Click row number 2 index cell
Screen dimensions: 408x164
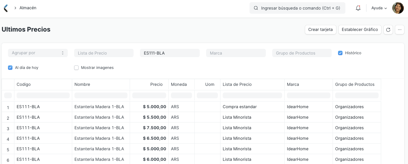pyautogui.click(x=8, y=118)
